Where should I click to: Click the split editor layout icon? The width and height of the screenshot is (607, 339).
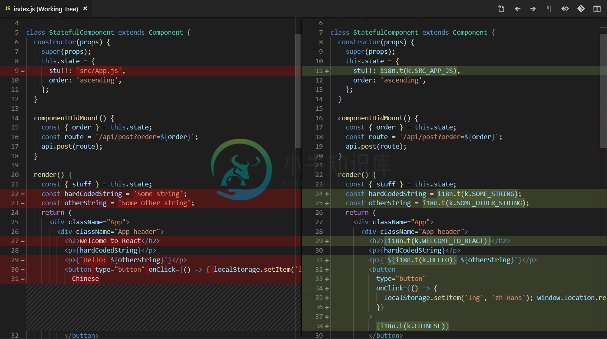(597, 8)
